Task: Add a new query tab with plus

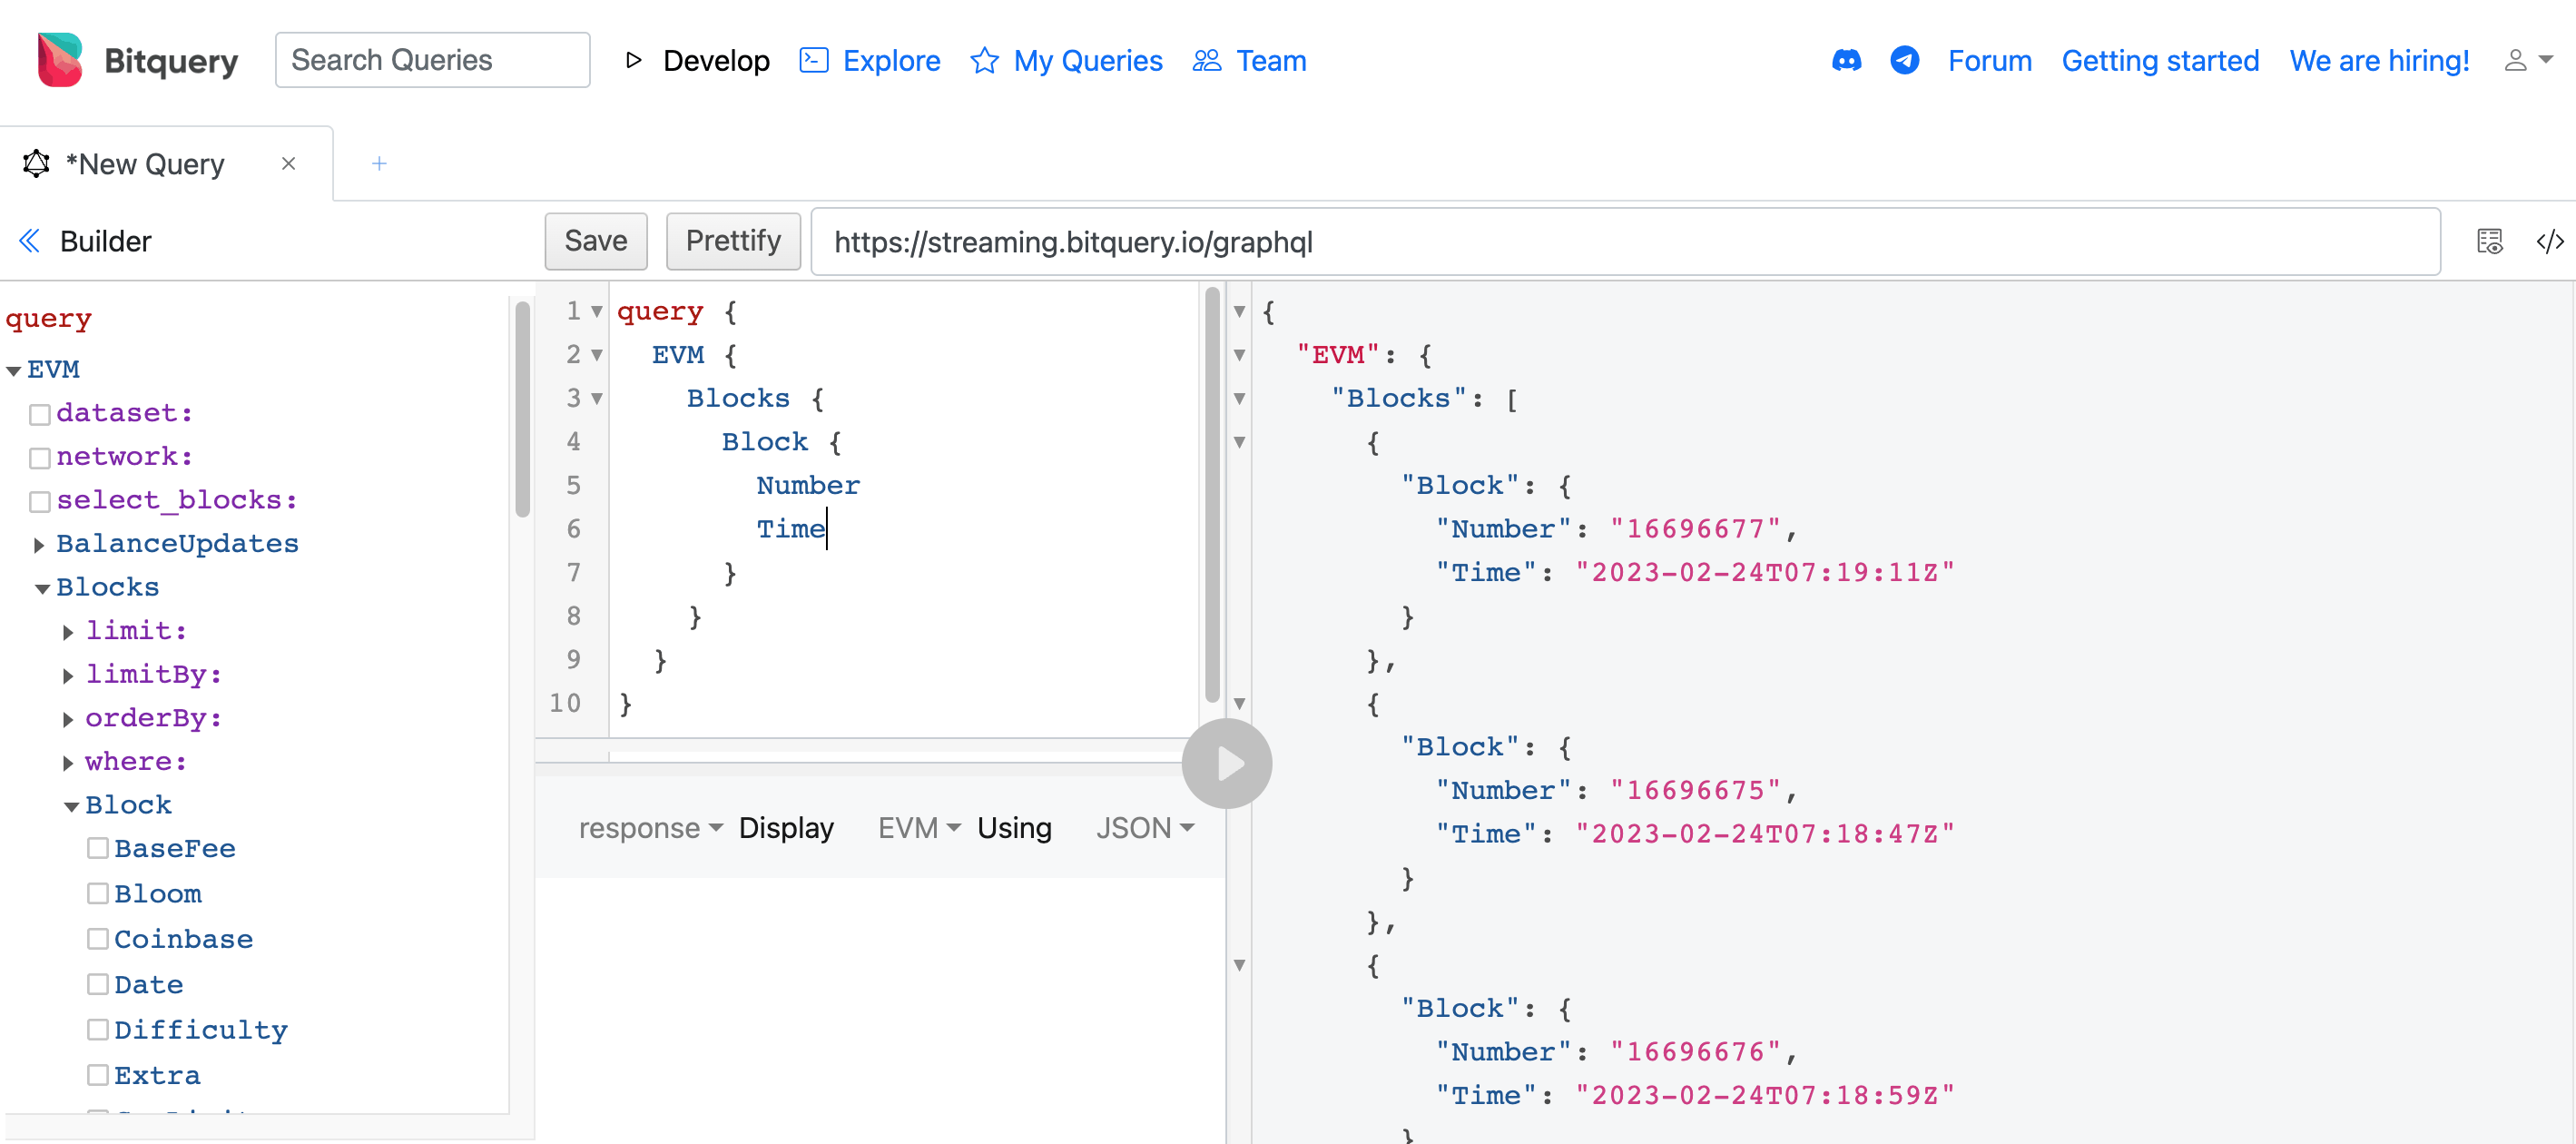Action: [379, 163]
